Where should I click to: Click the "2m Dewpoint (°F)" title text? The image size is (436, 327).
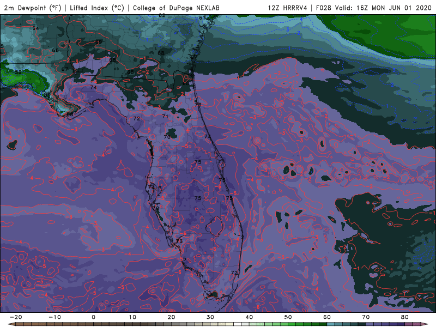click(x=32, y=8)
